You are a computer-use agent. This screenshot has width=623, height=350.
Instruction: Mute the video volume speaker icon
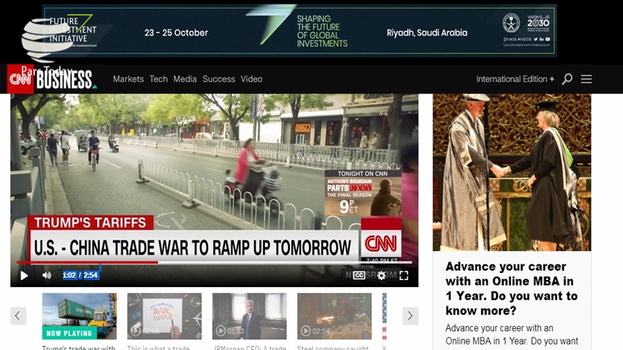[47, 275]
